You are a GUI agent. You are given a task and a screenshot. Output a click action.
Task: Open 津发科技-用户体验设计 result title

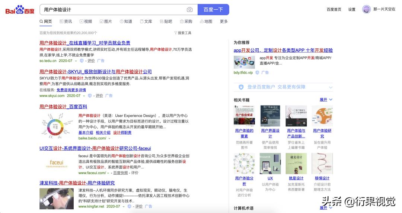coord(77,183)
